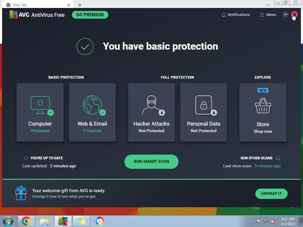Click the green check badge on Computer
The image size is (303, 227).
tap(51, 112)
